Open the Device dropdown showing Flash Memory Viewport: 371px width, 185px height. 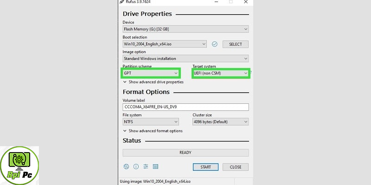(x=185, y=29)
